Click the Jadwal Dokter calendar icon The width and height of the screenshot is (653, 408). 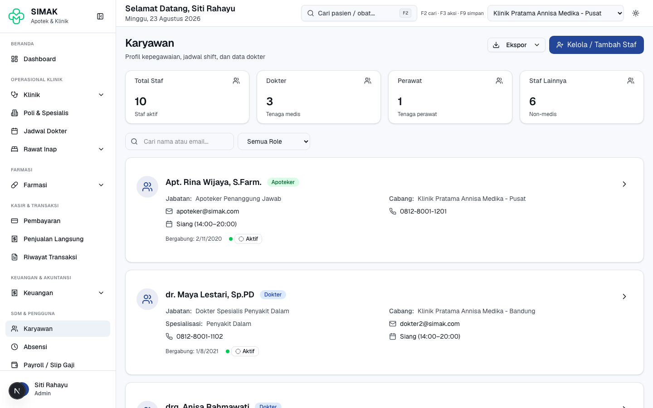(15, 131)
